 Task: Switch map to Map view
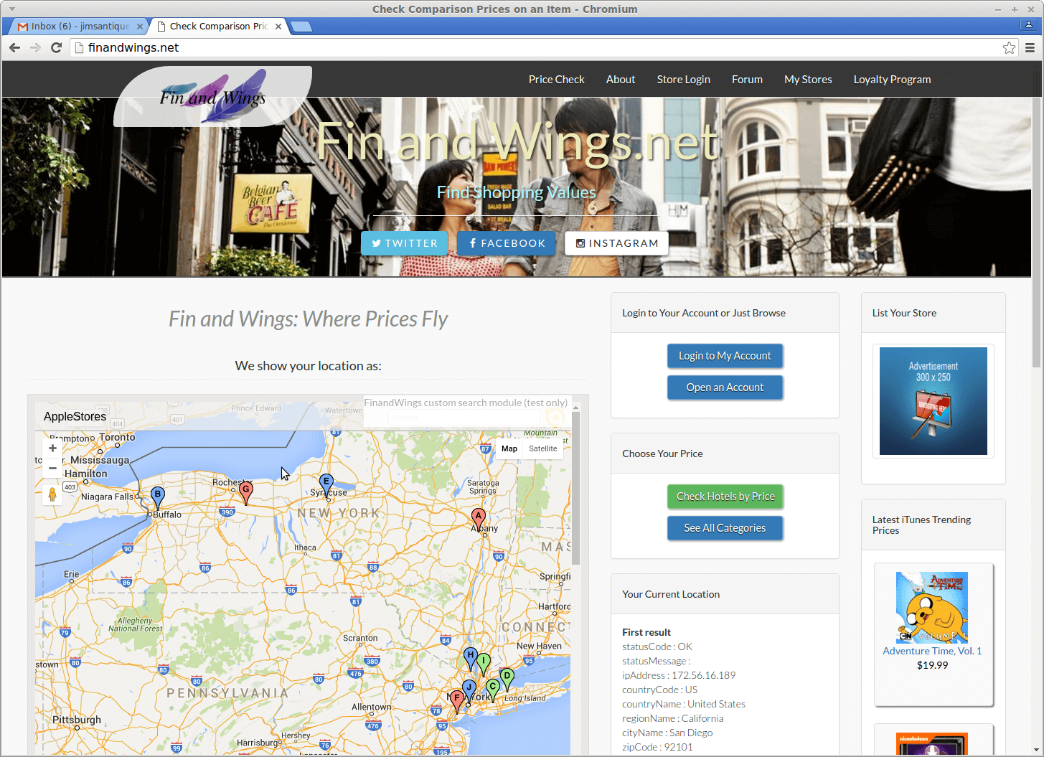[509, 448]
